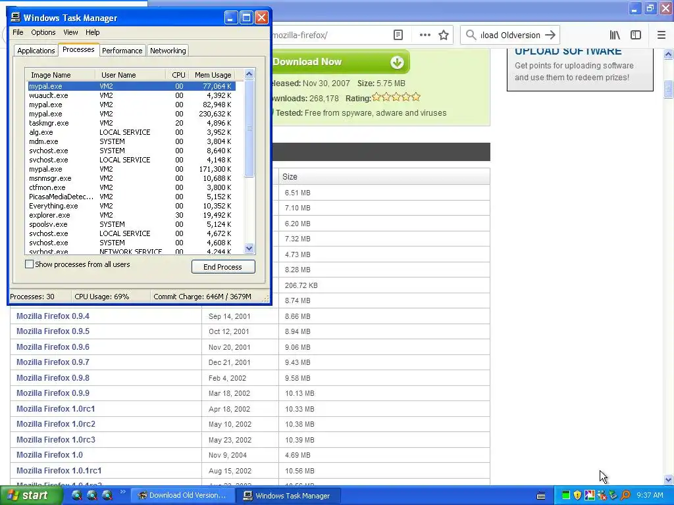This screenshot has height=505, width=674.
Task: Select the PicasaMediaDetec... process row
Action: pos(131,197)
